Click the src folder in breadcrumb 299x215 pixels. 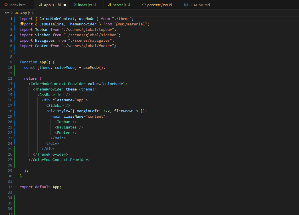pos(7,13)
